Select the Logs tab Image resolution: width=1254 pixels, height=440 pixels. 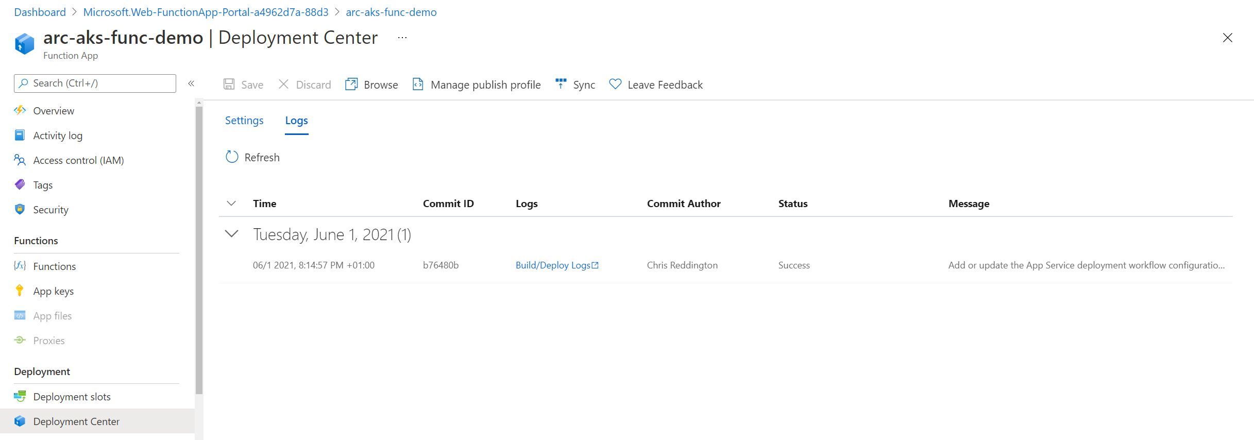[296, 120]
